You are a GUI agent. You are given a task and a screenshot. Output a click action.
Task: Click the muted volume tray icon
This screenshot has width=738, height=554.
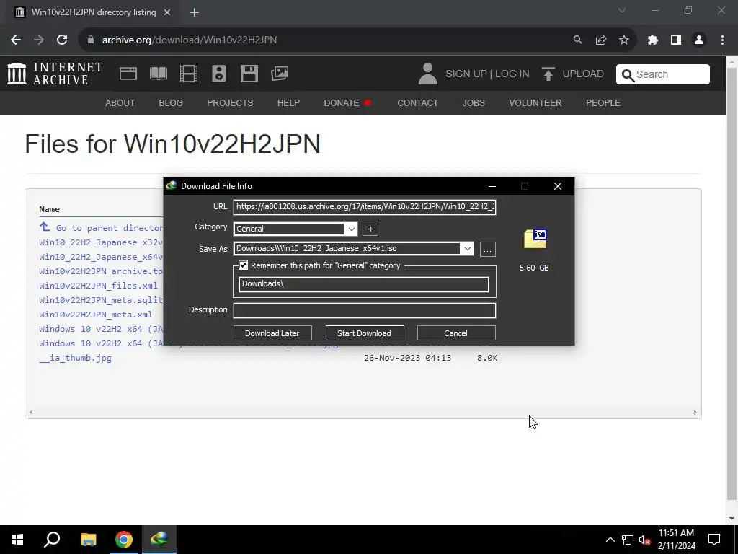tap(645, 540)
